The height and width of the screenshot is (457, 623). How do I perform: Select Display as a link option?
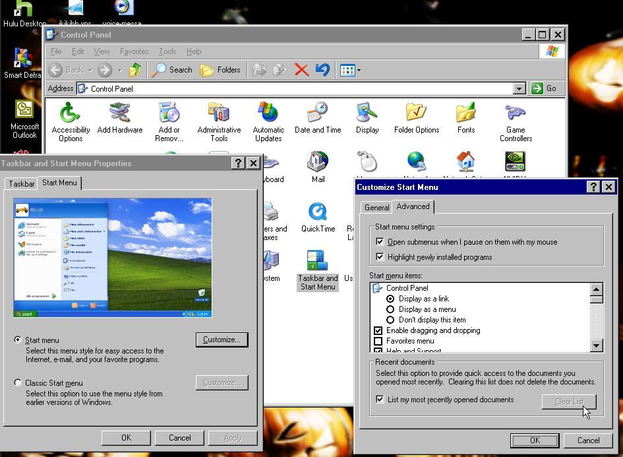(390, 299)
